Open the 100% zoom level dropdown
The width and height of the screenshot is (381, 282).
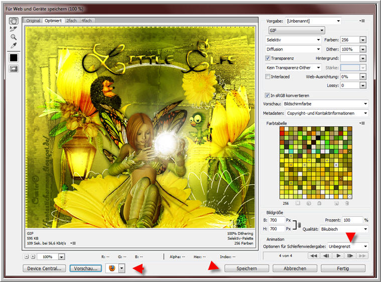coord(61,257)
